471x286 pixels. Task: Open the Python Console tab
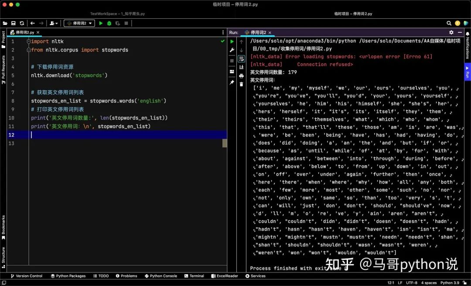pyautogui.click(x=160, y=276)
